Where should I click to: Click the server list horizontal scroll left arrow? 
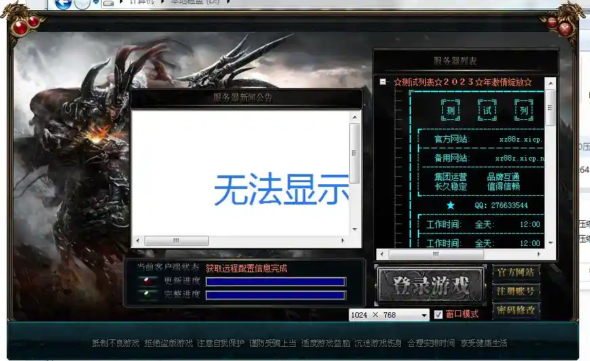click(382, 254)
